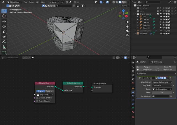
Task: Open the World properties tab
Action: [133, 83]
